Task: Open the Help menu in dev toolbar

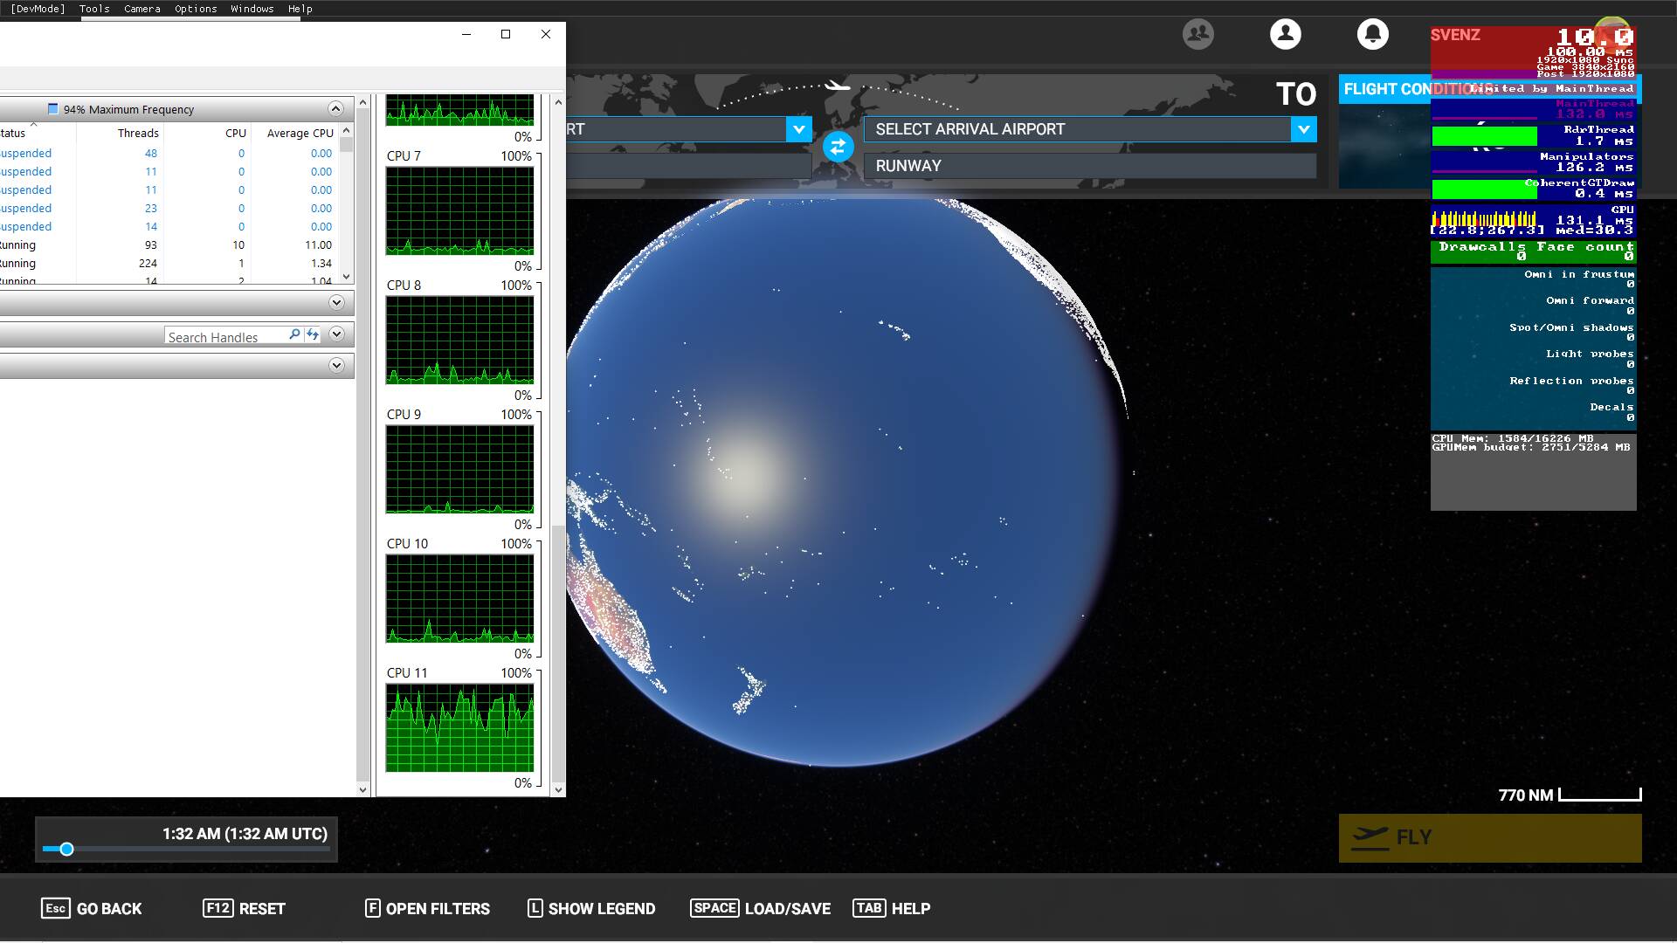Action: pos(300,9)
